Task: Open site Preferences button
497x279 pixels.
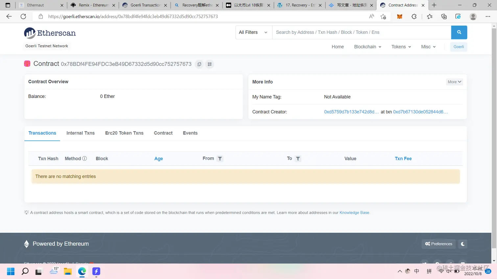Action: point(438,244)
